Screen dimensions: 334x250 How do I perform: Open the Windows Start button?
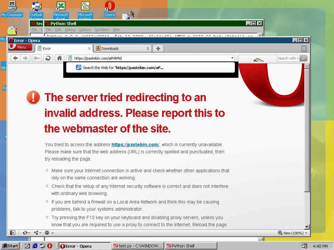coord(10,246)
